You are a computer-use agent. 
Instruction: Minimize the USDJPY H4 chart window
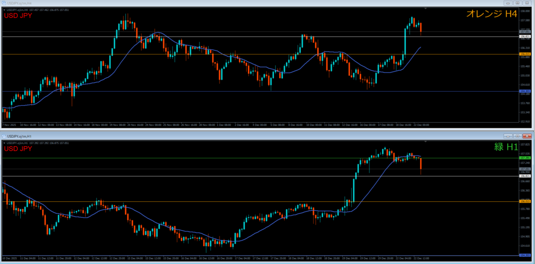pyautogui.click(x=508, y=3)
